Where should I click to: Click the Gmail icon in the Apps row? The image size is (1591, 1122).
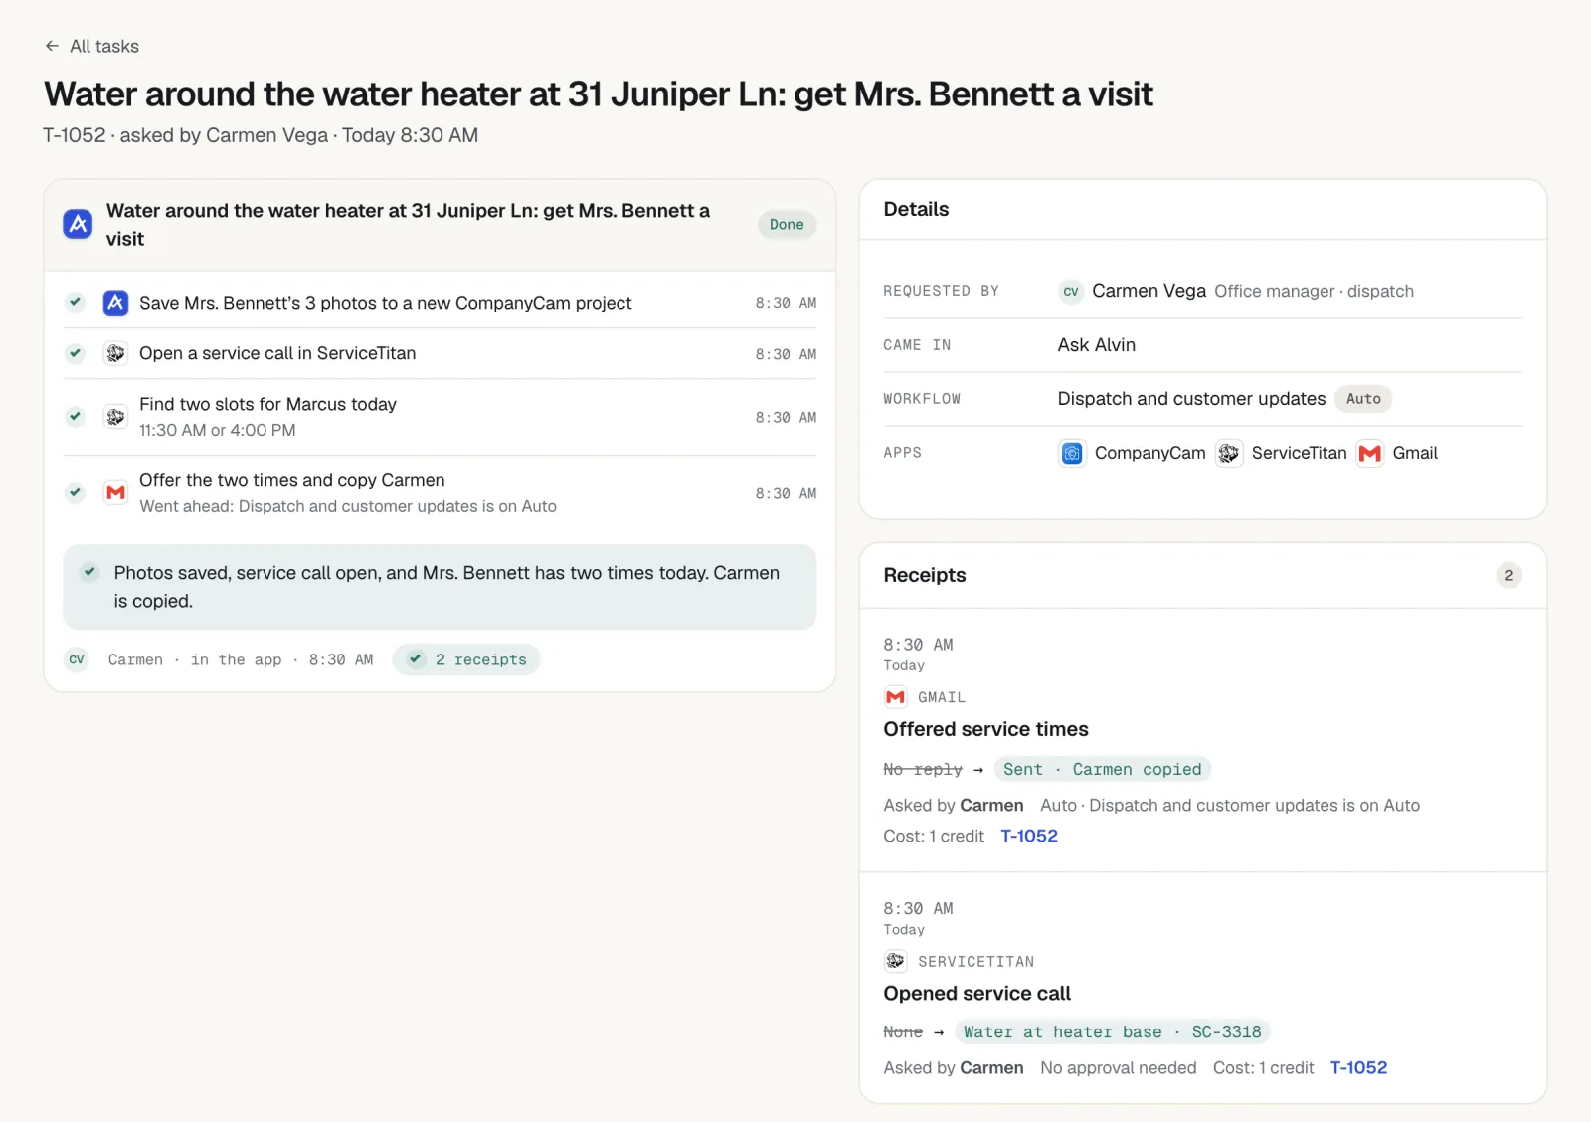click(1370, 453)
